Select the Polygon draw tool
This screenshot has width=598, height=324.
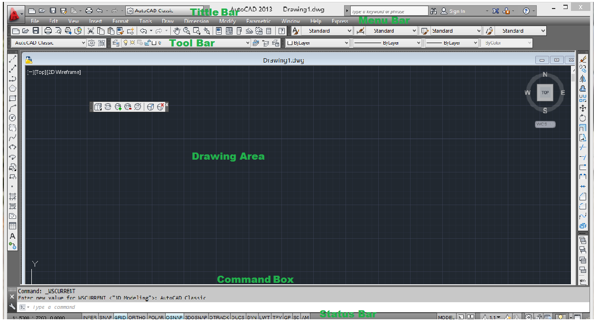coord(13,88)
